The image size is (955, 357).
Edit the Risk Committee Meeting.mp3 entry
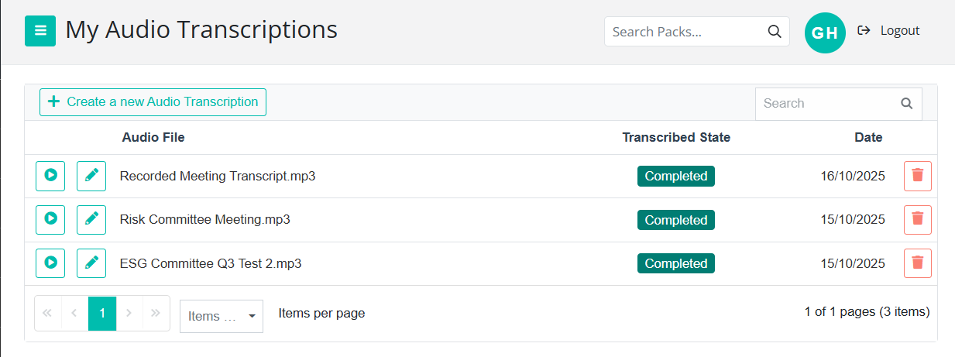coord(91,219)
